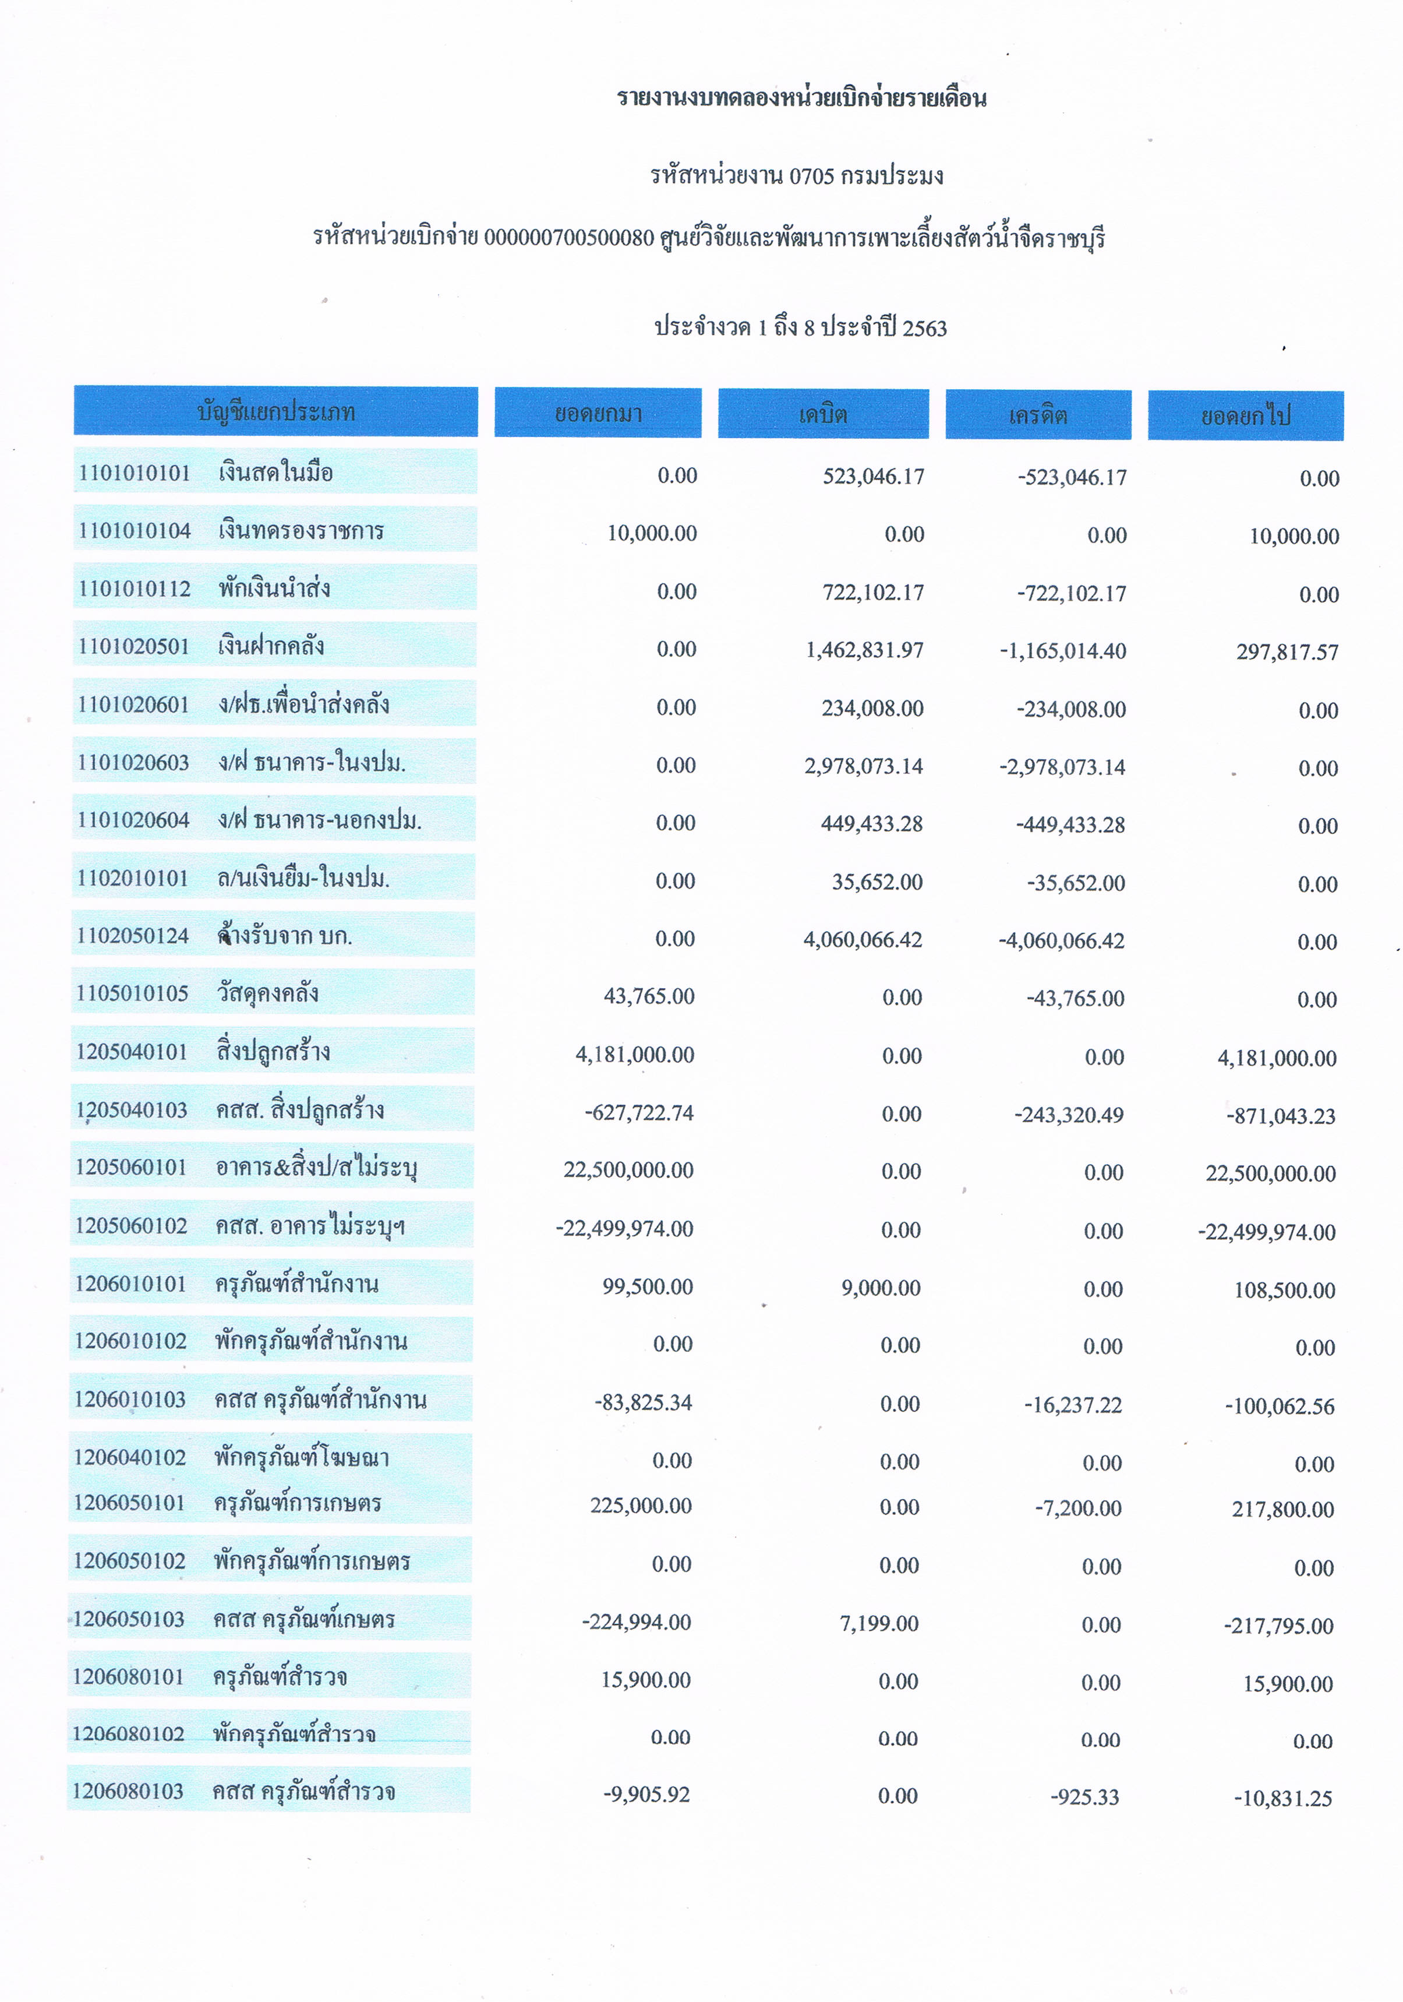Select account row 1101010104 เงินทดรองราชการ

point(274,530)
